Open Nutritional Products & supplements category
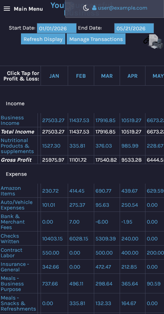The height and width of the screenshot is (314, 164). pyautogui.click(x=17, y=146)
